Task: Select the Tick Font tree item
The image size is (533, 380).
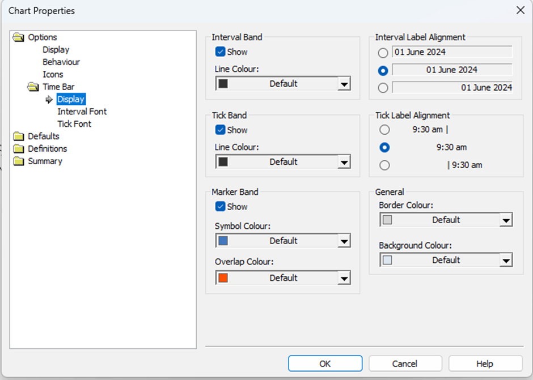Action: pyautogui.click(x=74, y=123)
